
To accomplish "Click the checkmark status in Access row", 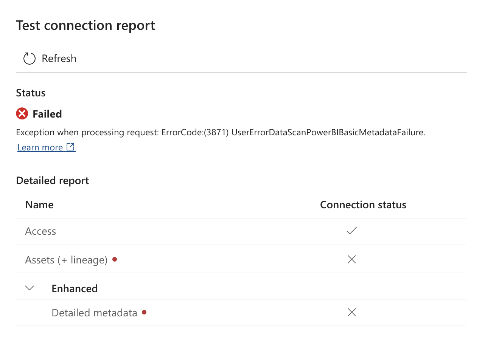I will [352, 231].
